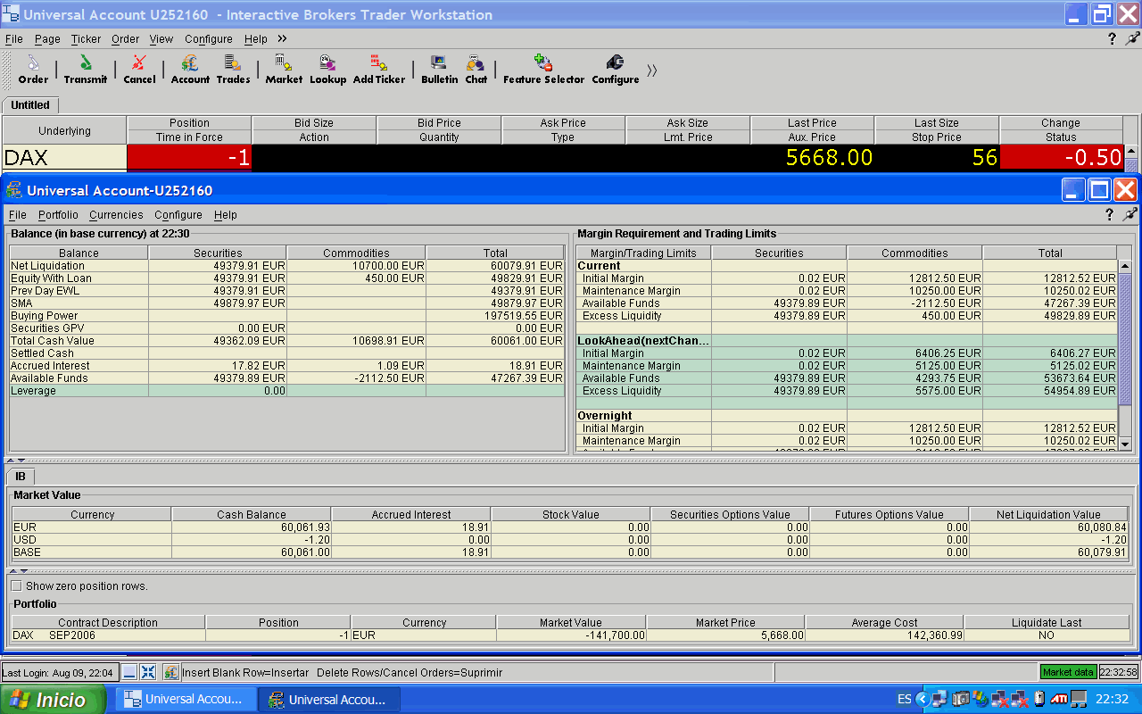
Task: Click the LookAhead(nextChan... section label
Action: [644, 341]
